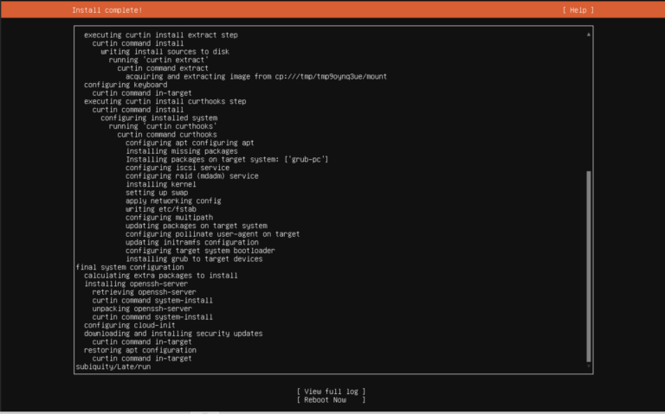The image size is (665, 414).
Task: Select line 'executing curtin install extract step'
Action: coord(161,35)
